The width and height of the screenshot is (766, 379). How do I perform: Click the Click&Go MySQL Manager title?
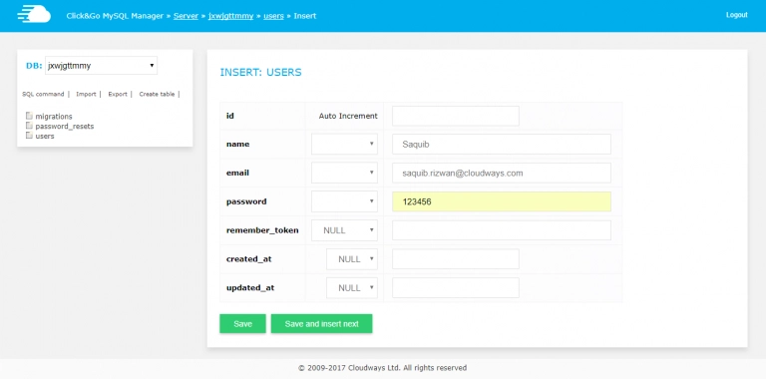coord(115,16)
